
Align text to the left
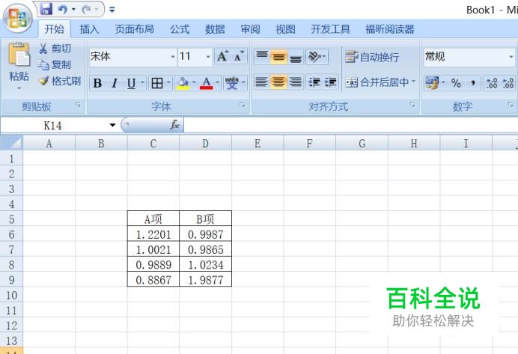click(x=261, y=82)
